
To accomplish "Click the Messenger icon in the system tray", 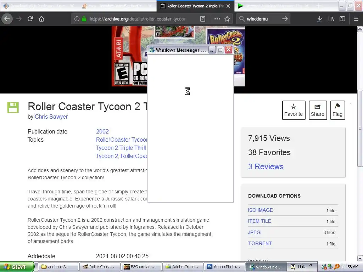I will coord(324,267).
